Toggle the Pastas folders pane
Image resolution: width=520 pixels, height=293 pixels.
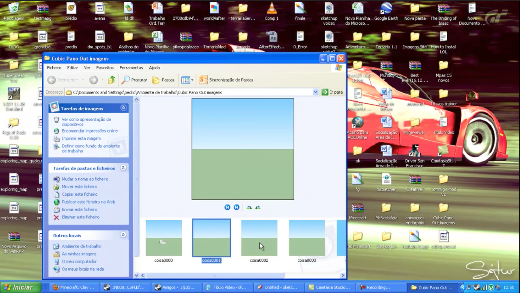point(163,80)
